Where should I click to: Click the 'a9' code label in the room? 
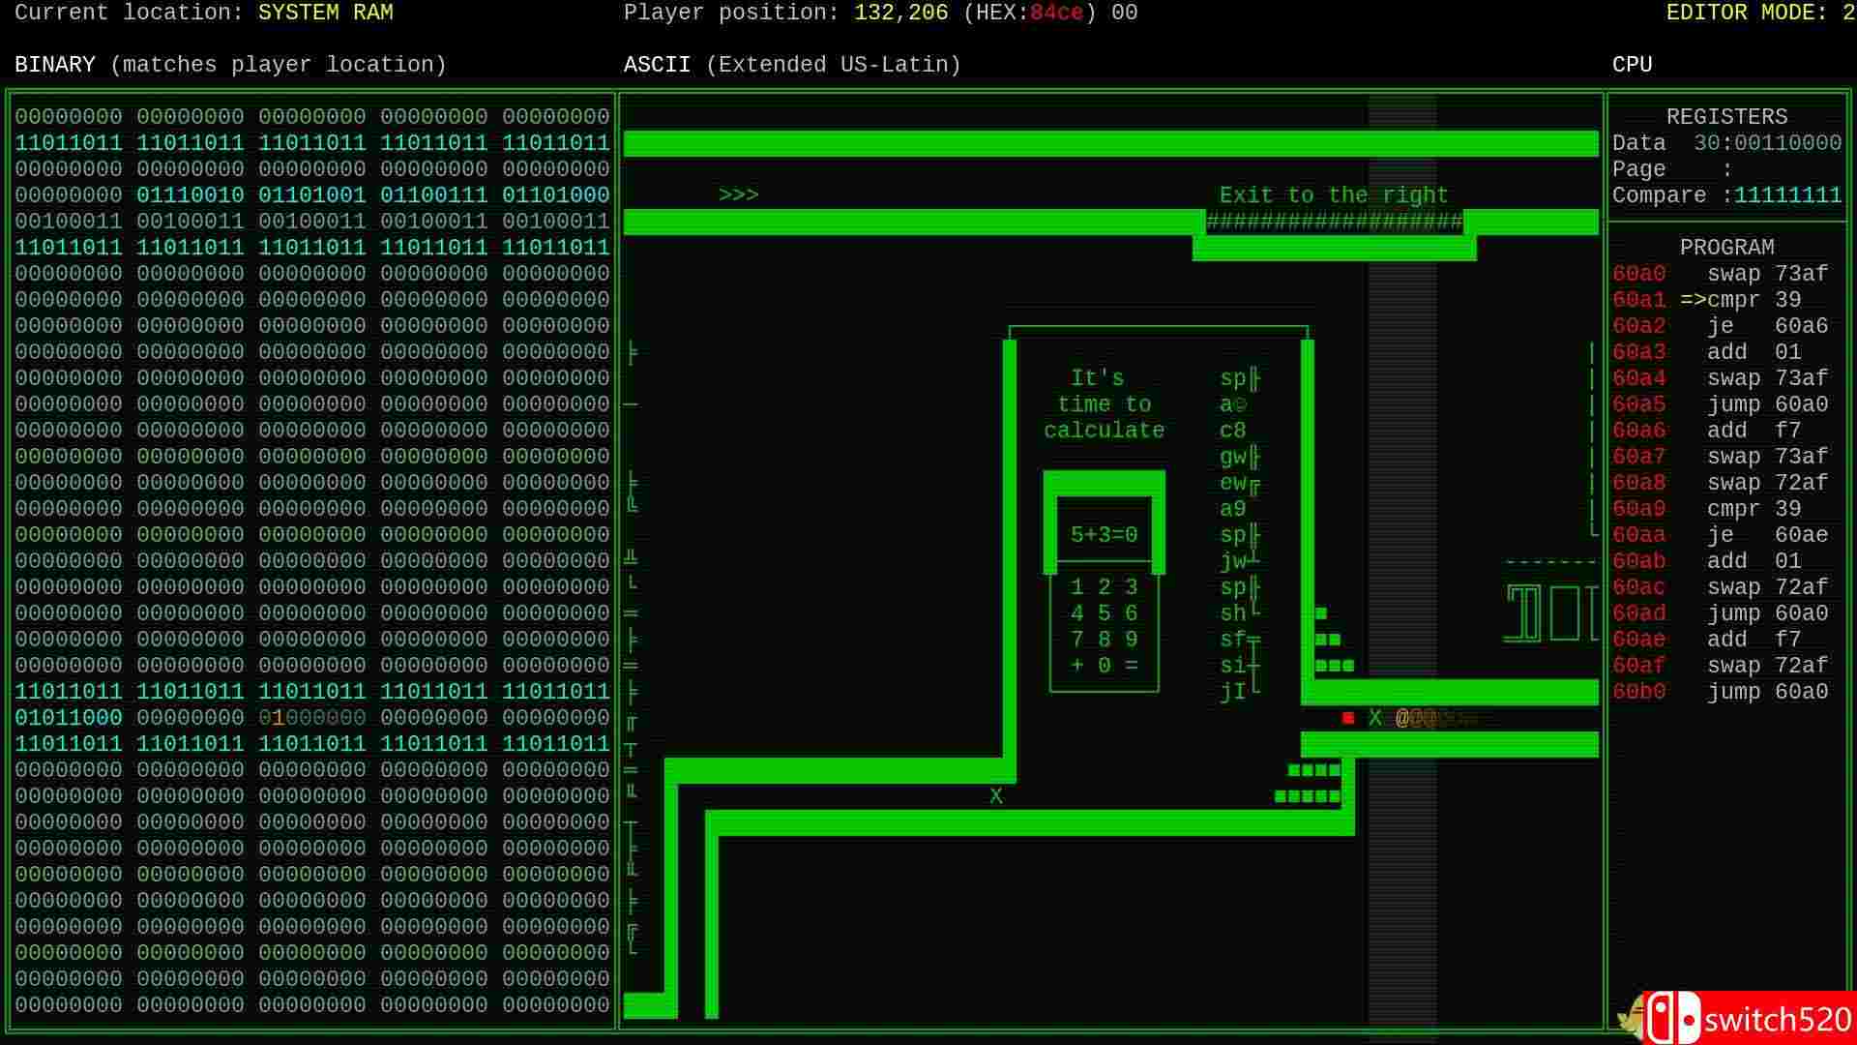click(1233, 509)
